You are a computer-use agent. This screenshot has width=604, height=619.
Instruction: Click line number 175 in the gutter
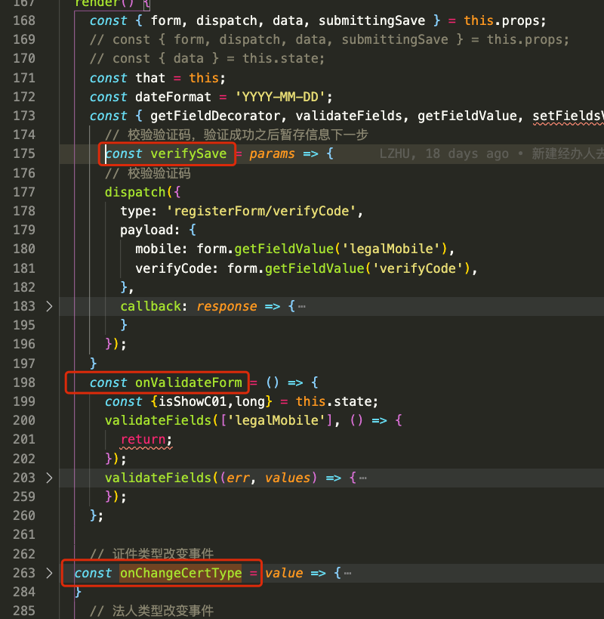24,153
